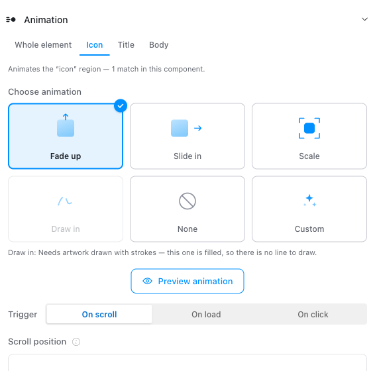
Task: Click the eye icon in Preview animation
Action: point(147,281)
